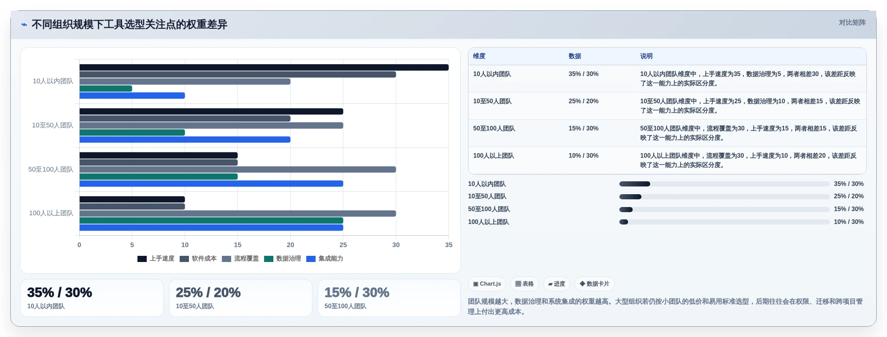Click the 10至50人团队 progress bar
887x337 pixels.
(724, 197)
